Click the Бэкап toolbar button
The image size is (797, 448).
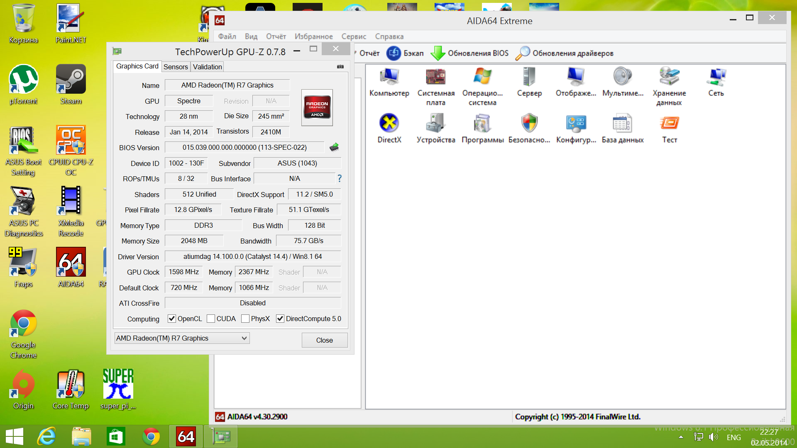click(405, 53)
